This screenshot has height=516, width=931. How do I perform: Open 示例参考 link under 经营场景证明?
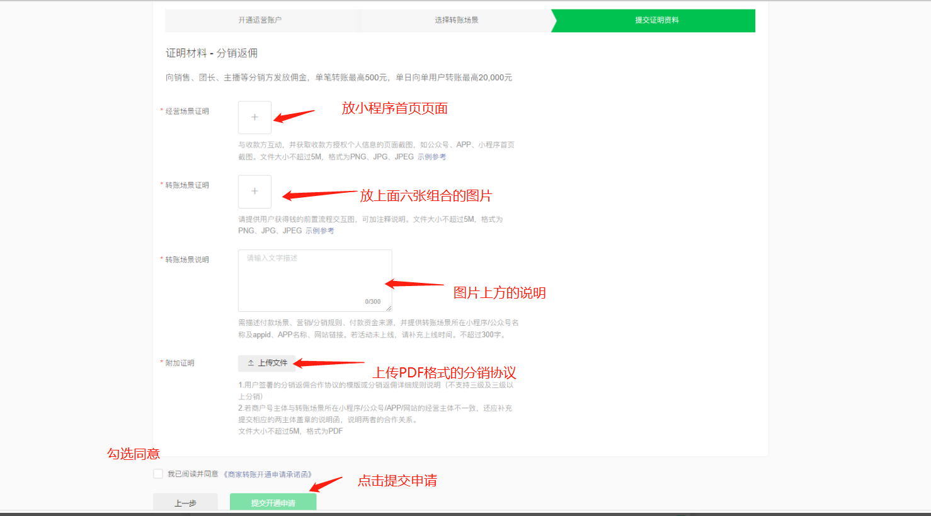[431, 157]
